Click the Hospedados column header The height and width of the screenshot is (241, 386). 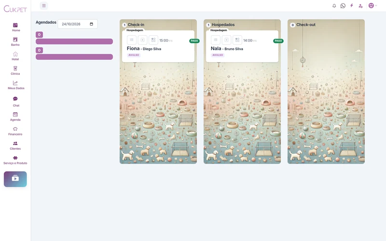223,25
